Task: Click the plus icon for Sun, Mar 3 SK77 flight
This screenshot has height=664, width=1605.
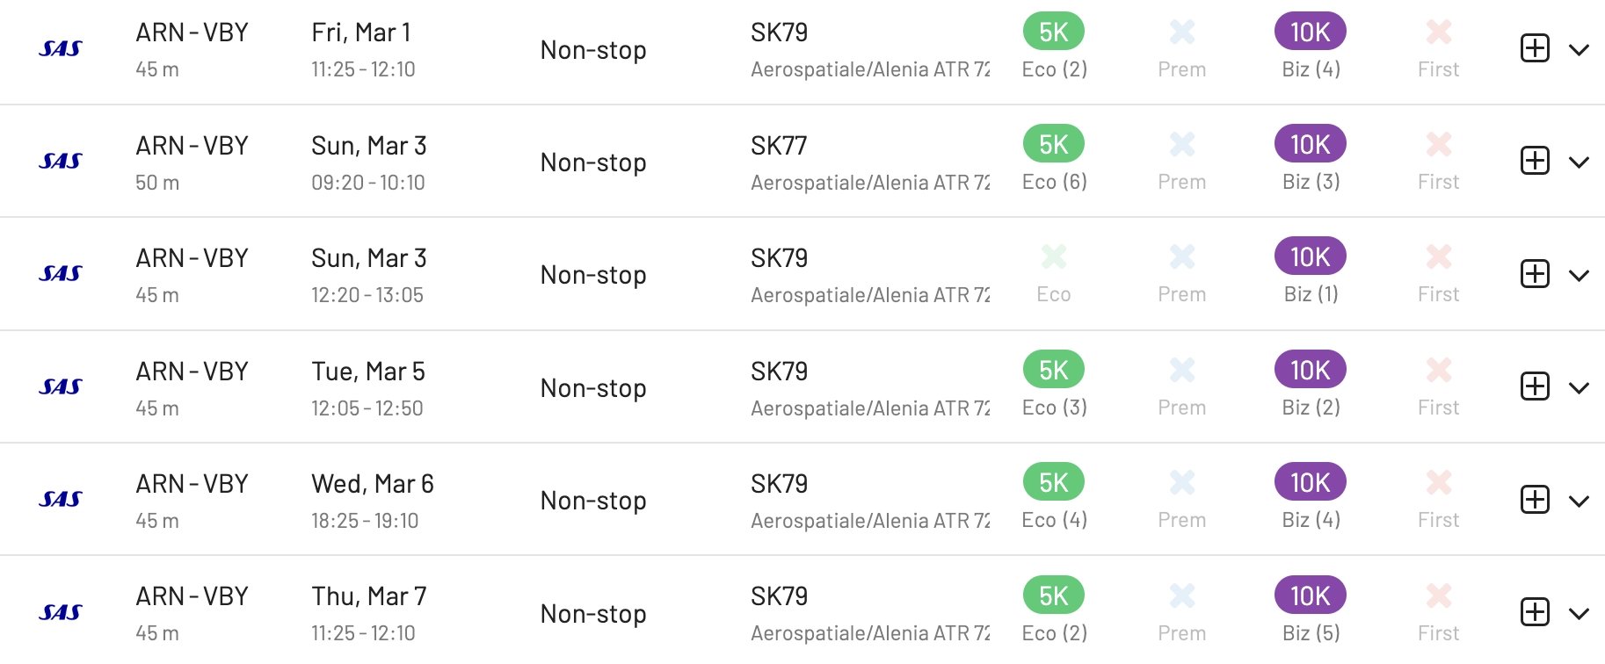Action: click(1535, 161)
